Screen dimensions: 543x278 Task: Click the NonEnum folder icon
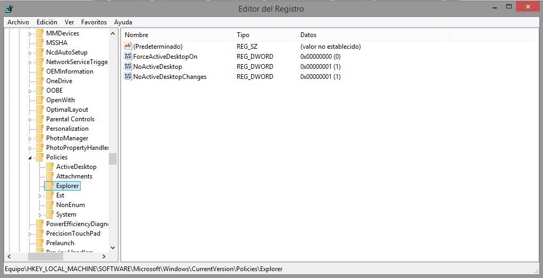50,205
